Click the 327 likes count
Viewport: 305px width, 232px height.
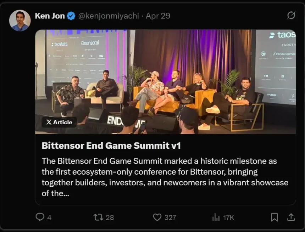(x=170, y=217)
